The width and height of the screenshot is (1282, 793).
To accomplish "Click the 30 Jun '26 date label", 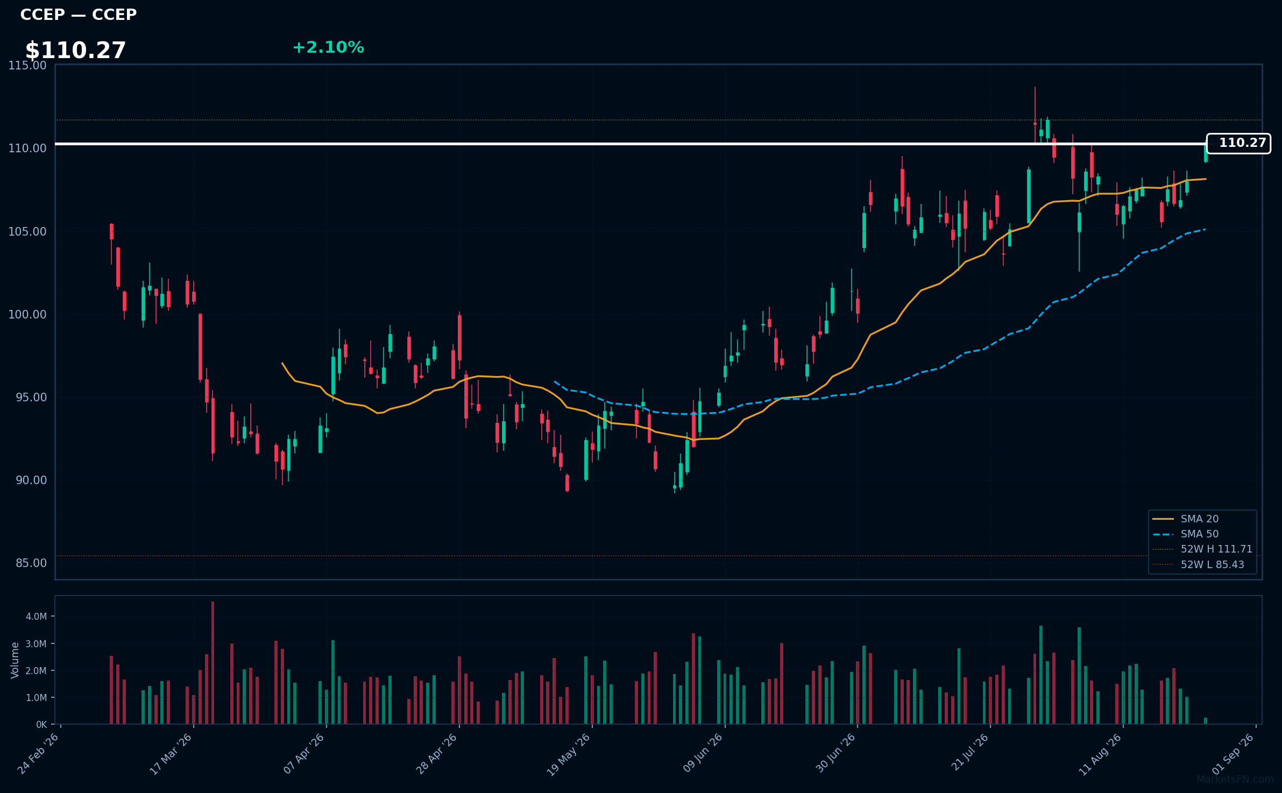I will pos(835,754).
